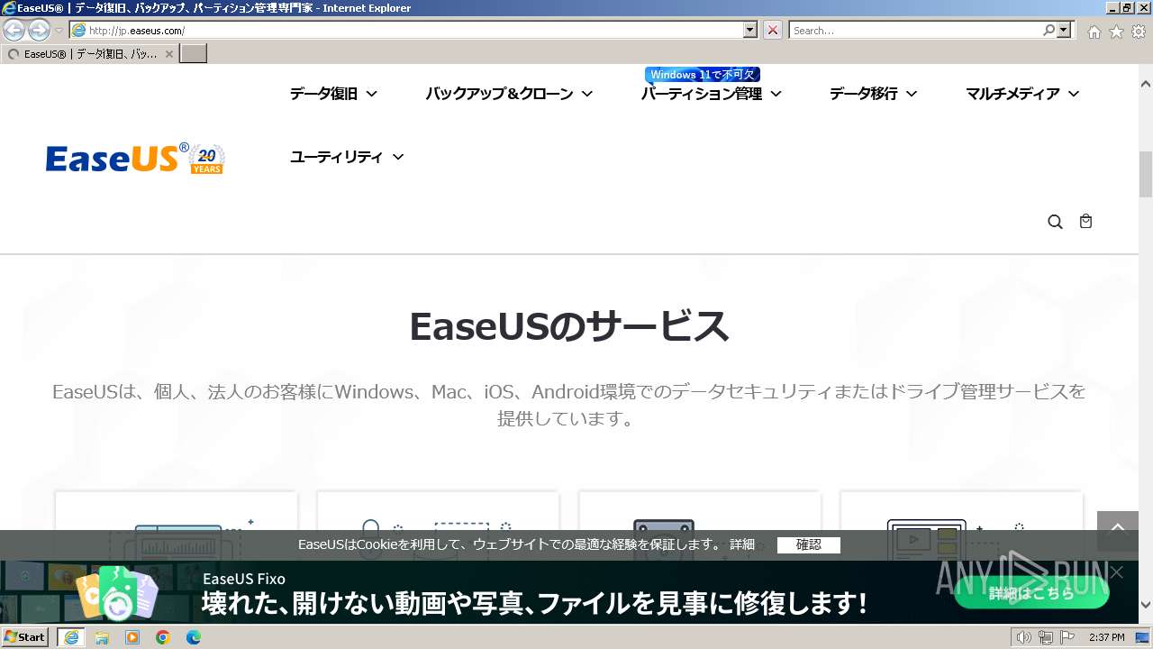Image resolution: width=1153 pixels, height=649 pixels.
Task: Click the taskbar clock 2:37 PM
Action: pyautogui.click(x=1106, y=637)
